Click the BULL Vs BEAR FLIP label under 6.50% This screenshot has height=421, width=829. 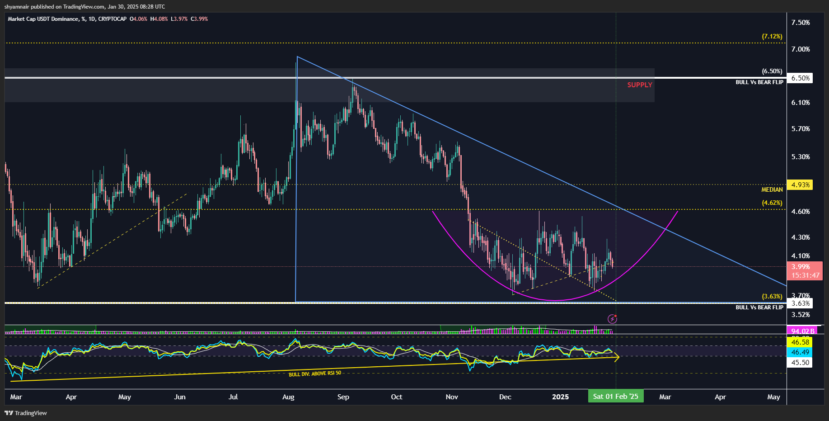click(759, 82)
